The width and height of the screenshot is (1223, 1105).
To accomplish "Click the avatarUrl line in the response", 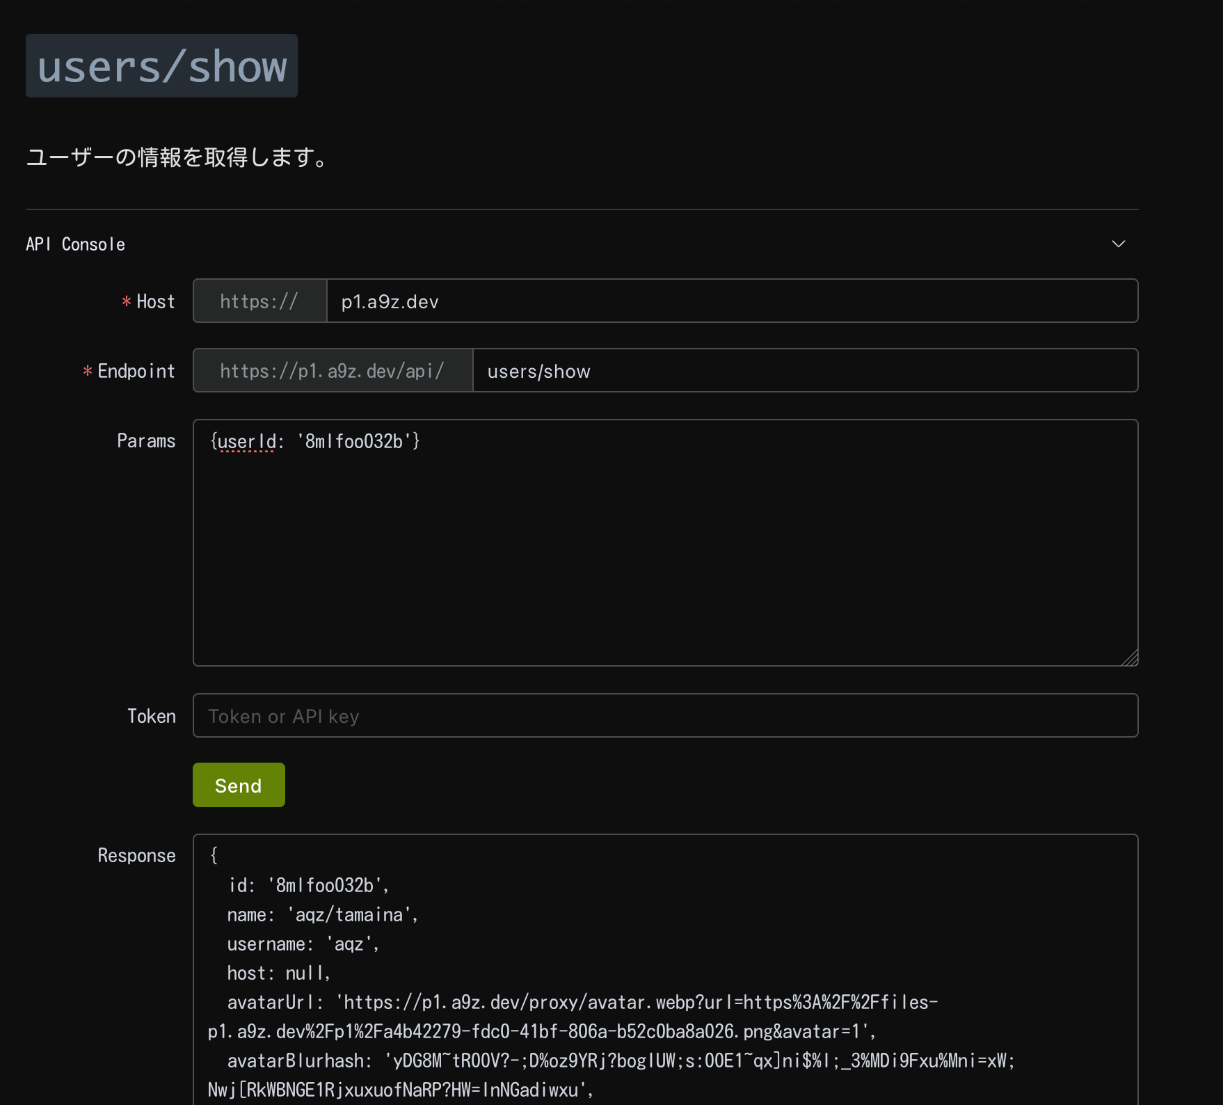I will coord(582,1002).
